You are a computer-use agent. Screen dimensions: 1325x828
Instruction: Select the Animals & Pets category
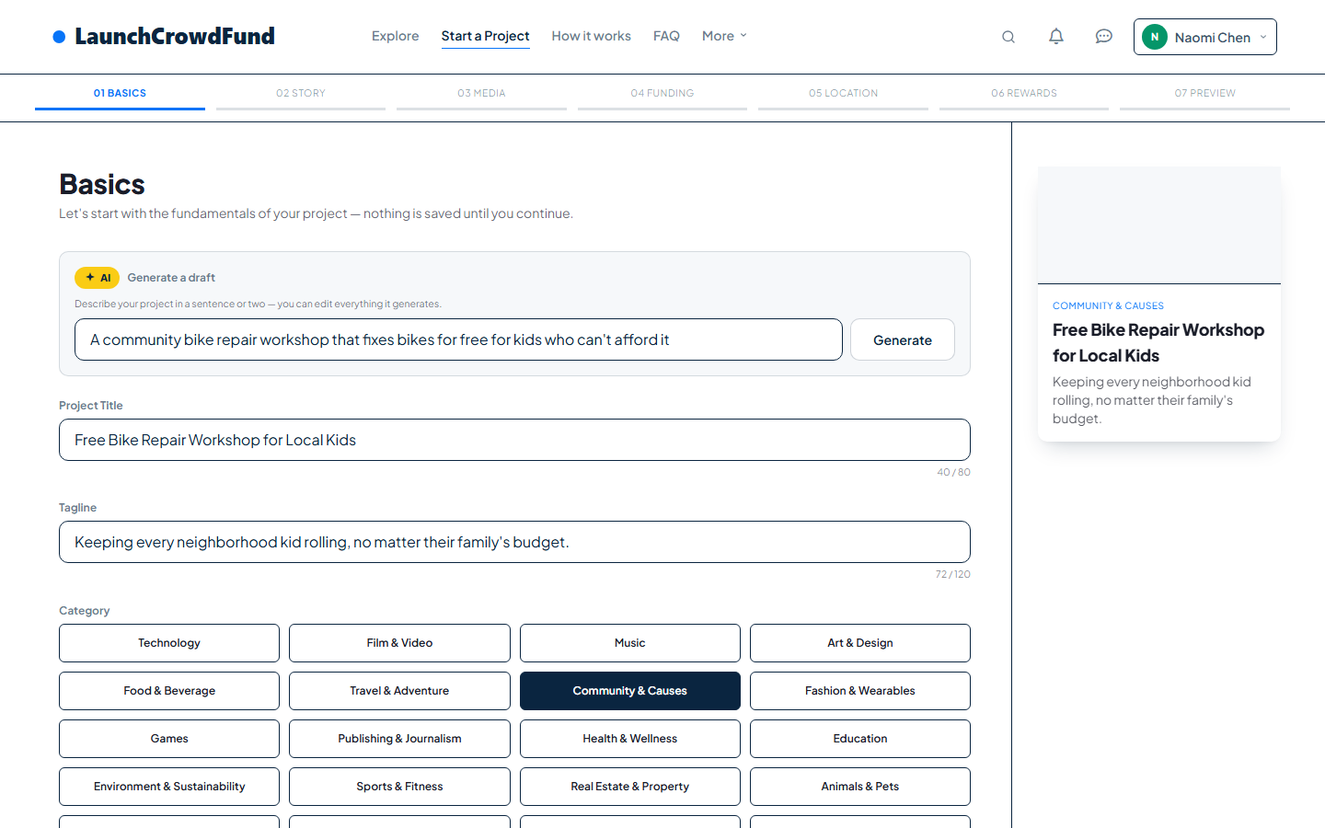tap(860, 787)
